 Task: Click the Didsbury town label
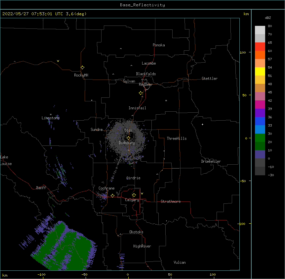pos(127,143)
